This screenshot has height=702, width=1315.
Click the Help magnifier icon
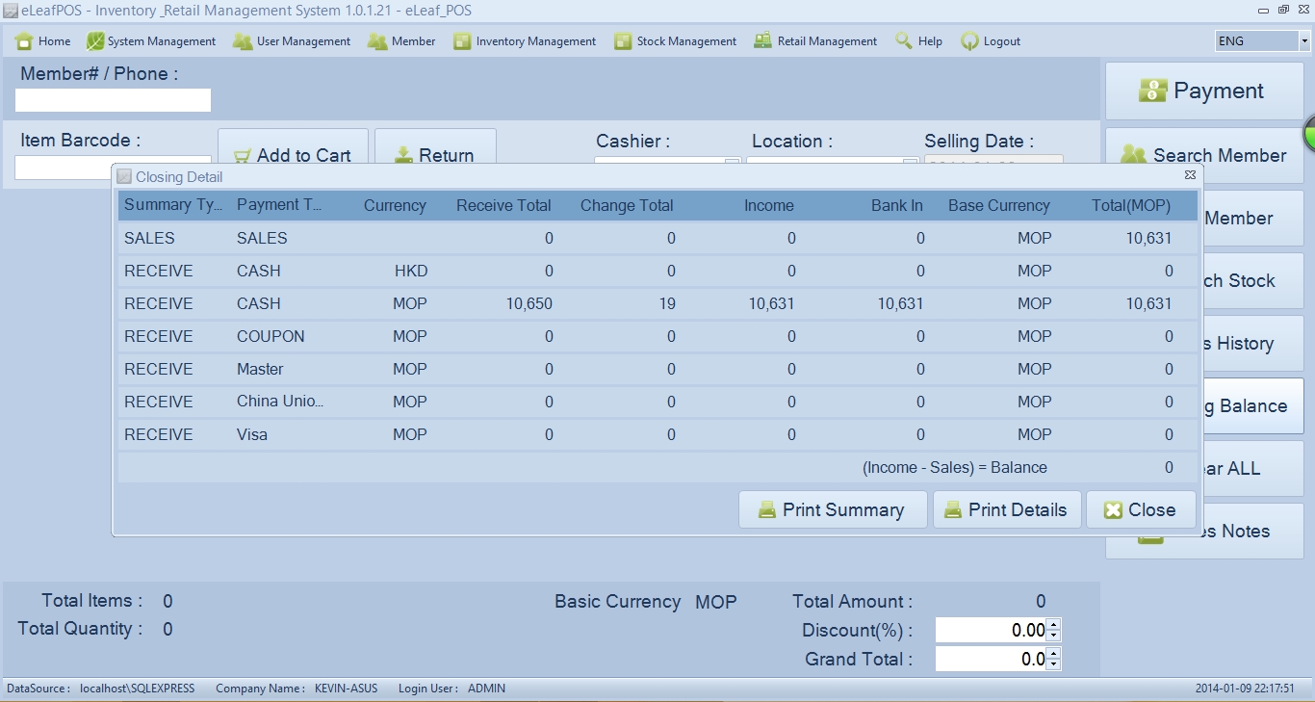[903, 41]
